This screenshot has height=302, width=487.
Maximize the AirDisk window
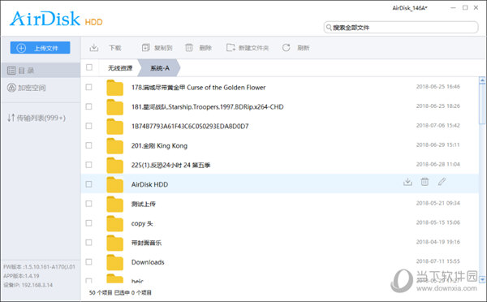click(x=465, y=8)
